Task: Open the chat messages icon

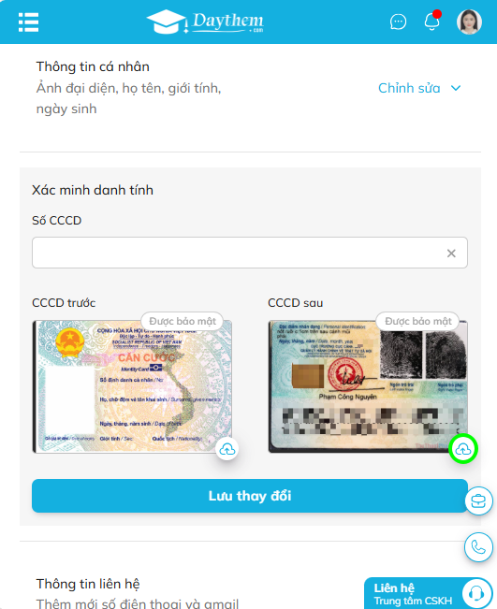Action: (398, 22)
